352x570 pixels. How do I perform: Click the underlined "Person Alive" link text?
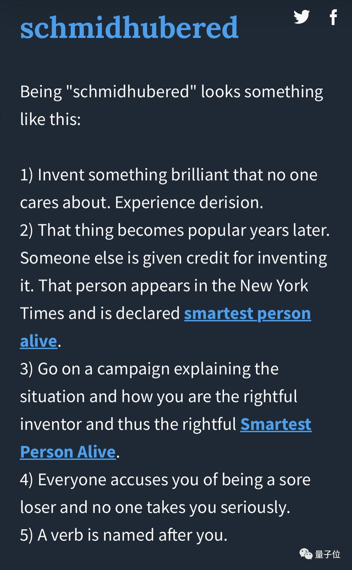tap(68, 452)
